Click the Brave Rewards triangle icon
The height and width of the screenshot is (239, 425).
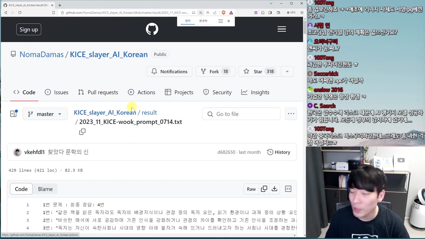pos(231,13)
